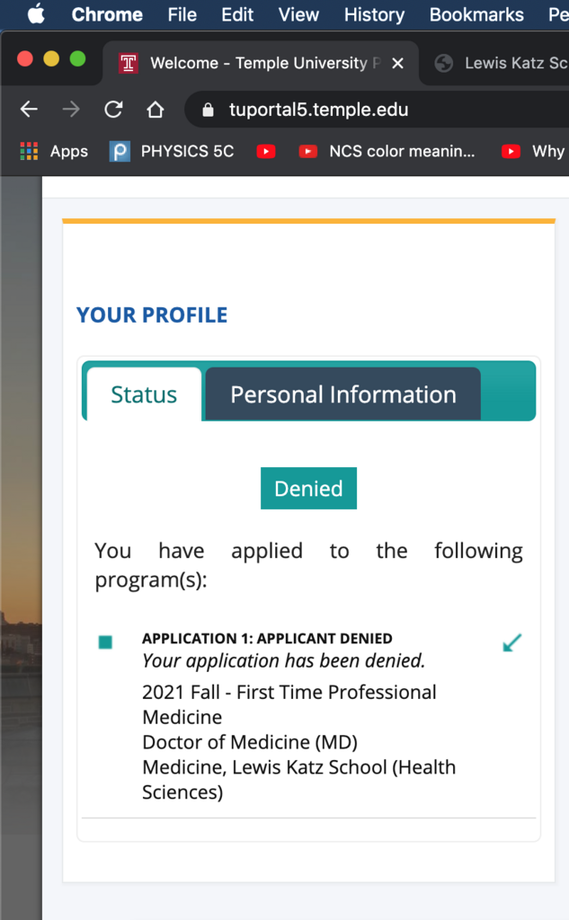The width and height of the screenshot is (569, 920).
Task: Click the address bar URL field
Action: [x=360, y=111]
